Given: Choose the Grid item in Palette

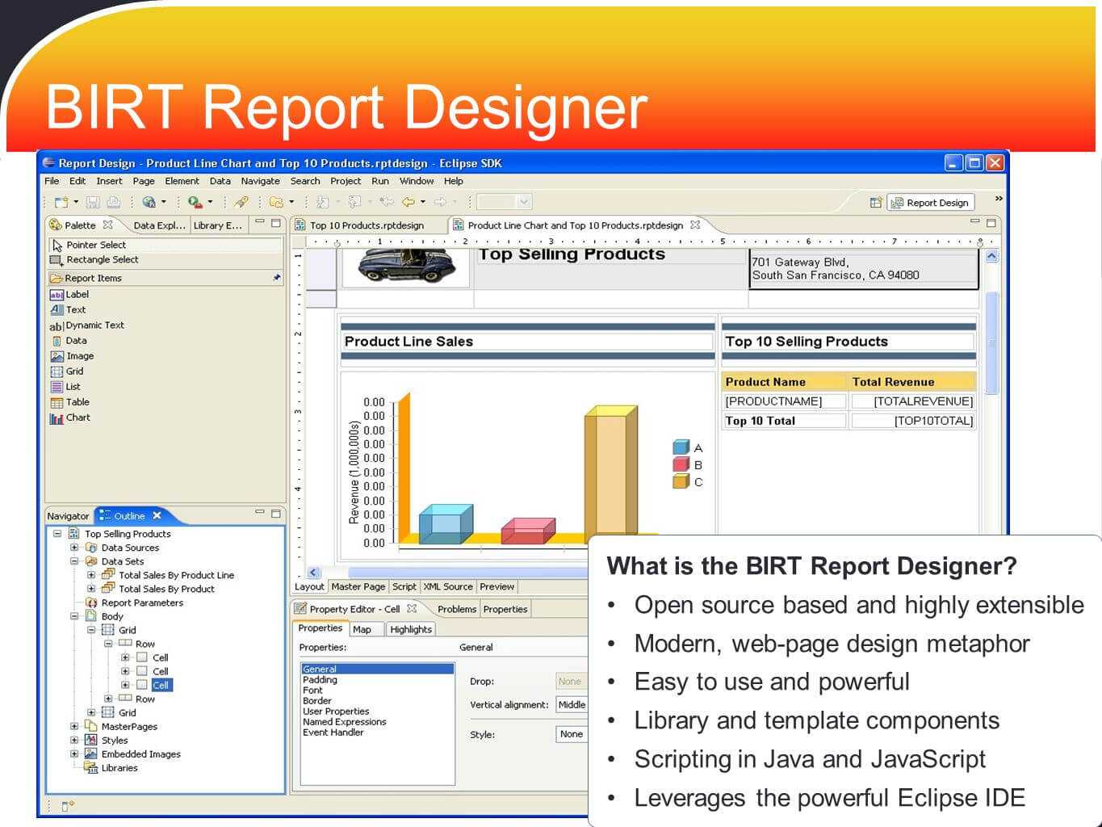Looking at the screenshot, I should [x=67, y=372].
